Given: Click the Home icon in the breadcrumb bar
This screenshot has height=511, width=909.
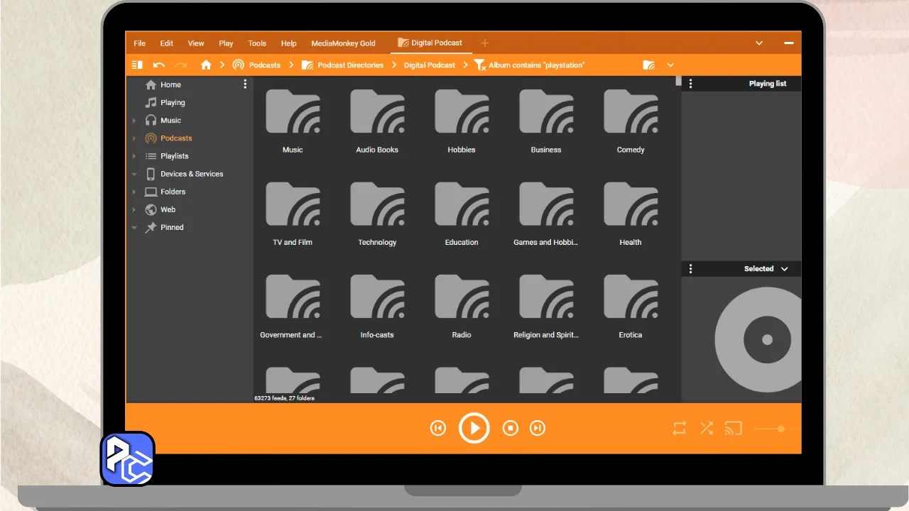Looking at the screenshot, I should point(206,65).
